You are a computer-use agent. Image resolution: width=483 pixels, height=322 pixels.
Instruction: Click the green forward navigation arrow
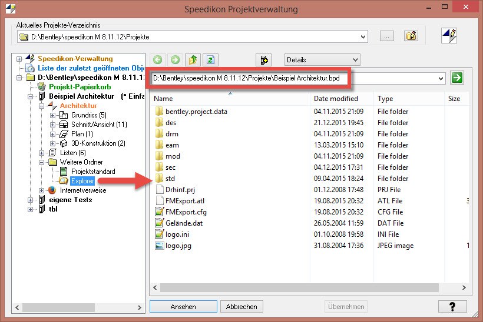click(176, 59)
